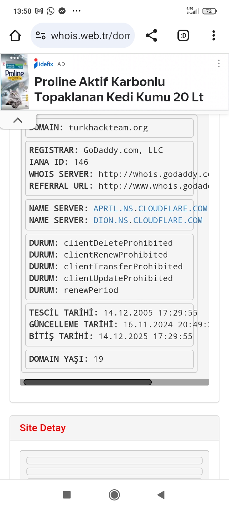Tap the Android home navigation circle

coord(114,495)
